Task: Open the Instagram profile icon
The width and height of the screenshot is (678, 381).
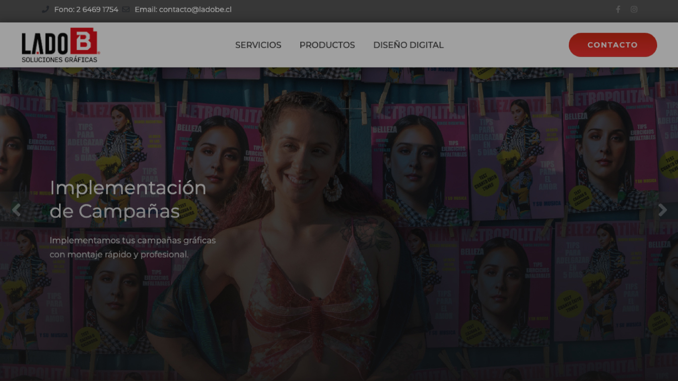Action: tap(634, 9)
